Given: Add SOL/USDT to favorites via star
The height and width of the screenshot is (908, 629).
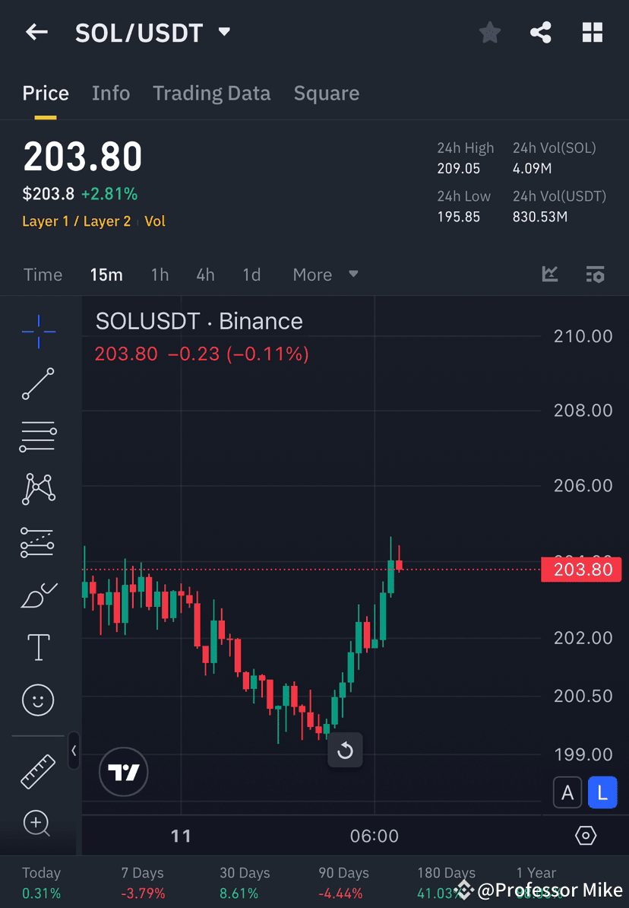Looking at the screenshot, I should (489, 32).
